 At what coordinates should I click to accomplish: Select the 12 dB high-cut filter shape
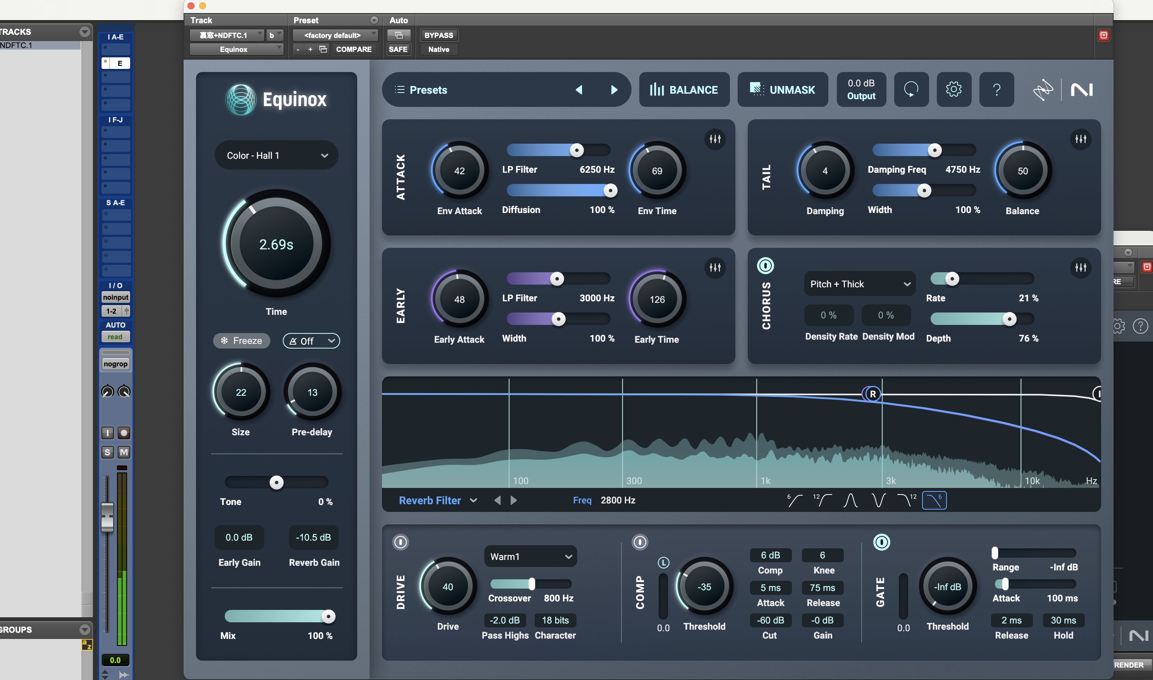pyautogui.click(x=906, y=500)
